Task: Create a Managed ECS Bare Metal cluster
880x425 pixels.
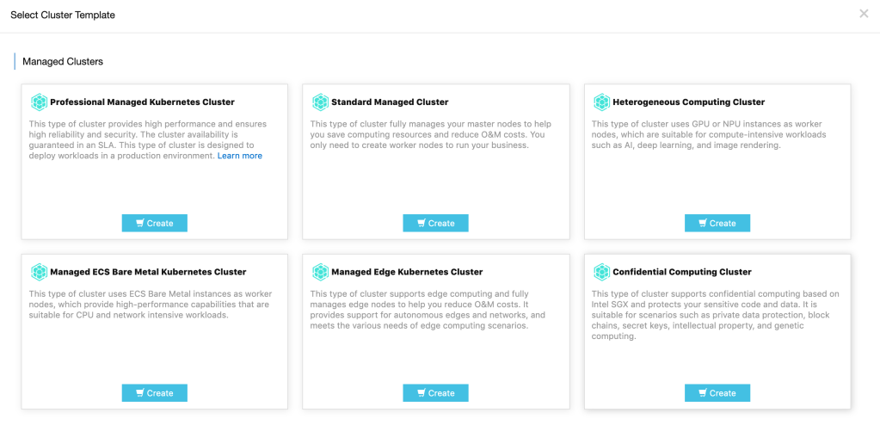Action: [154, 393]
